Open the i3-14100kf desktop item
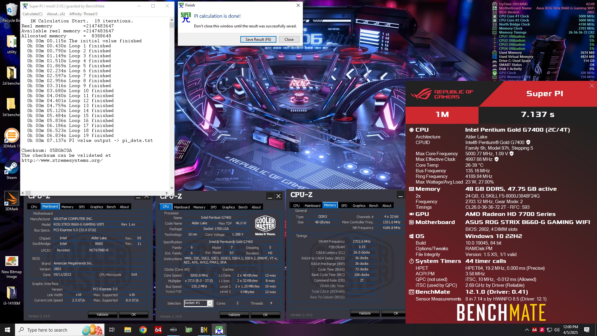The image size is (597, 336). [12, 296]
